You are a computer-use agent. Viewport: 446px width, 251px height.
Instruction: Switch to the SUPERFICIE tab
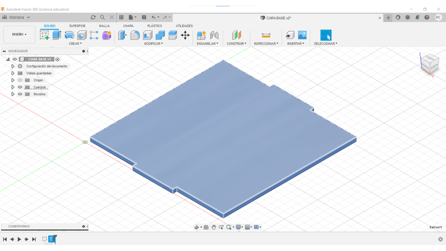77,26
